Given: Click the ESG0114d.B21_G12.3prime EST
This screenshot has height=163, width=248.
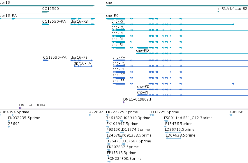Looking at the screenshot, I should 166,121.
